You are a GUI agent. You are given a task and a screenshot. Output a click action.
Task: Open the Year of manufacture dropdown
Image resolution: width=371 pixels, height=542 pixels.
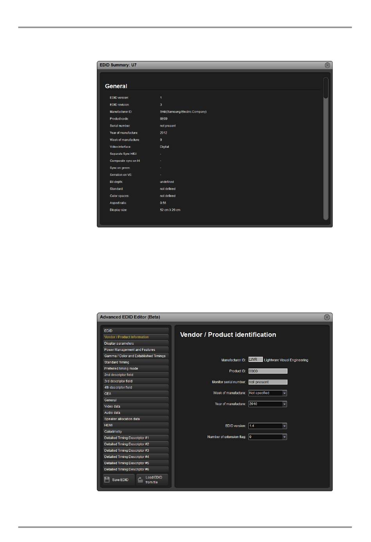(x=268, y=404)
